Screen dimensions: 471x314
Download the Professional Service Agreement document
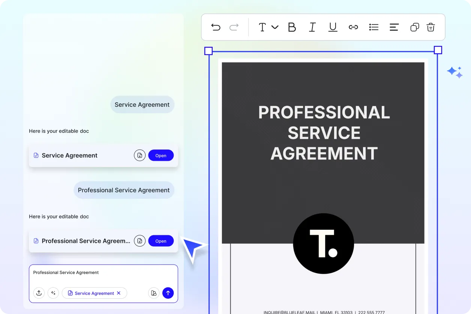(139, 241)
